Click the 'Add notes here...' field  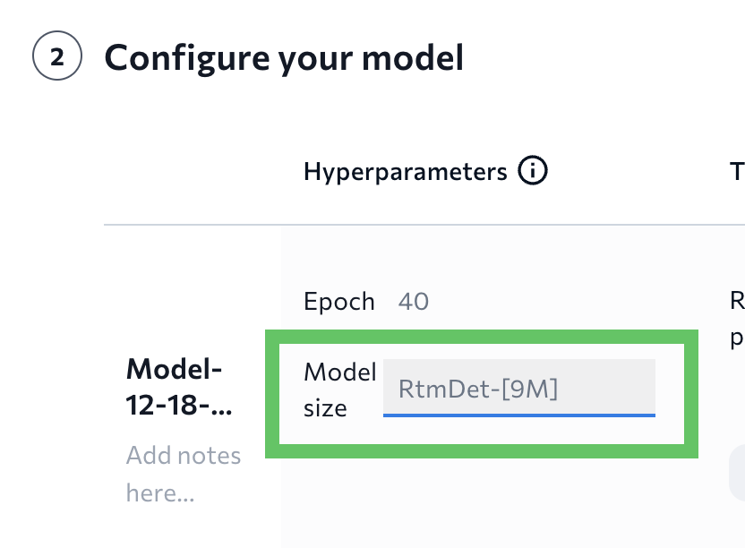183,474
